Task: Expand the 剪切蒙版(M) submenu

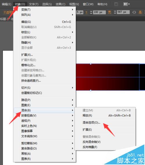Action: pyautogui.click(x=45, y=143)
